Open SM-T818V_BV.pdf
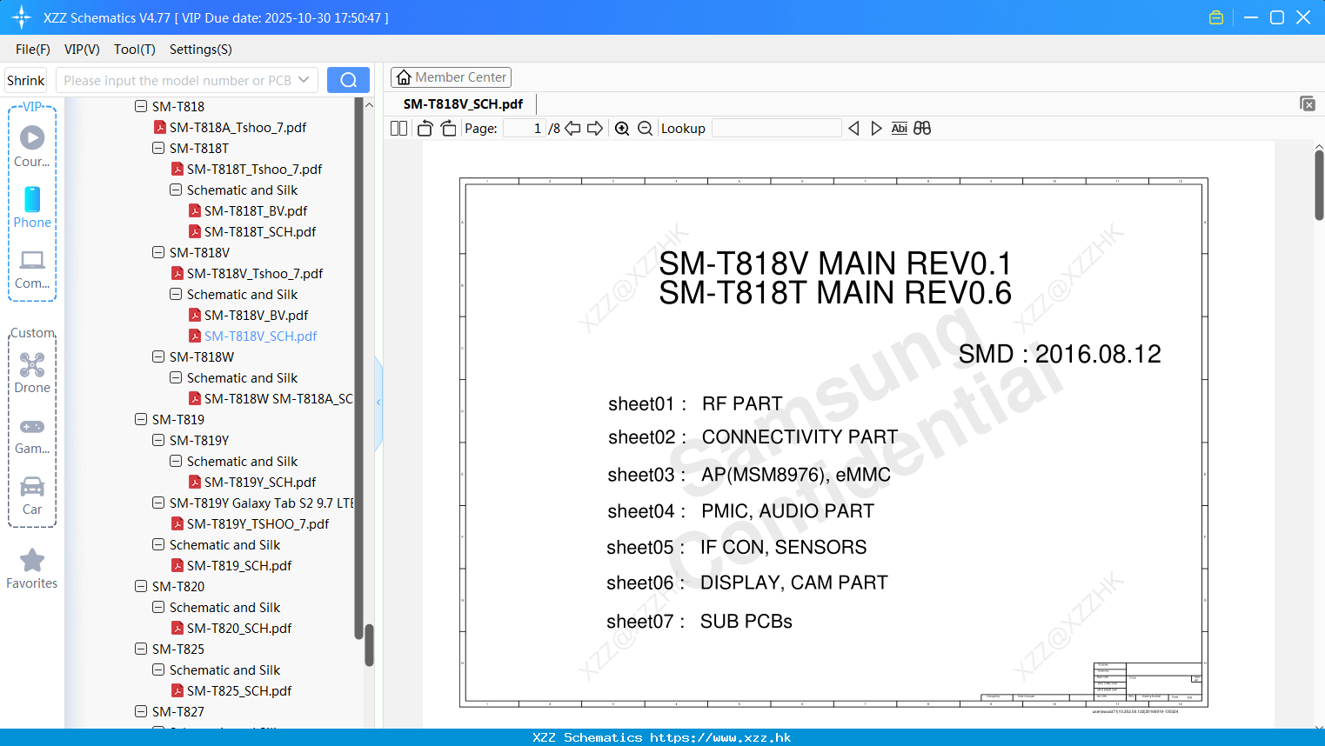 click(256, 315)
